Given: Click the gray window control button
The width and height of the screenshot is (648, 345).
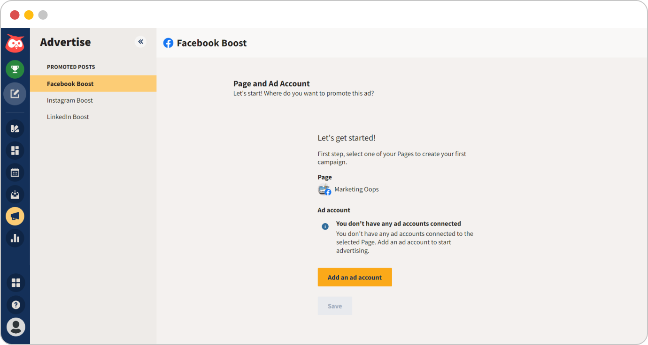Looking at the screenshot, I should click(43, 15).
